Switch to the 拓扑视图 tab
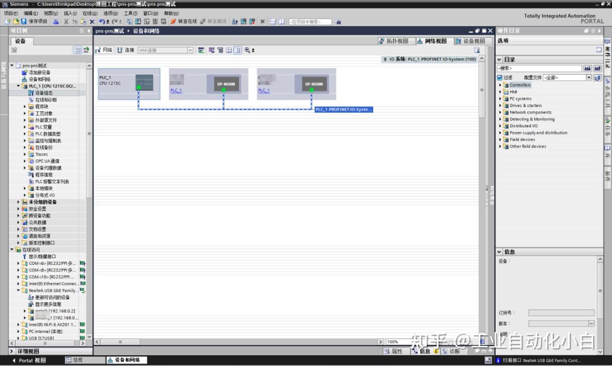 [x=393, y=41]
